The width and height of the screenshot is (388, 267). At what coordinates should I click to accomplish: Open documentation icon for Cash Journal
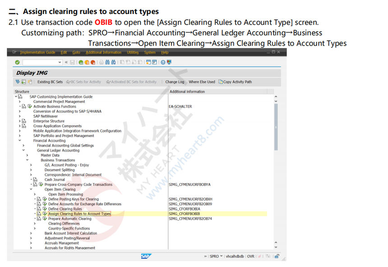[x=35, y=180]
